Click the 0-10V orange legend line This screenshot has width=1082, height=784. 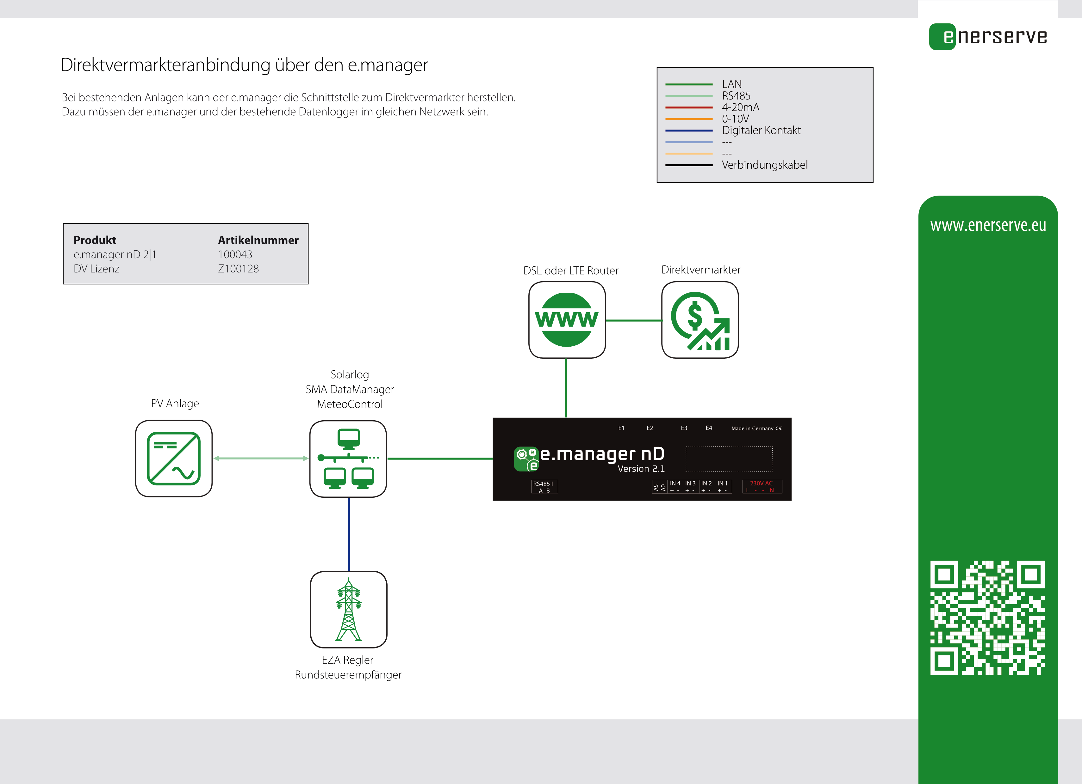pos(689,119)
